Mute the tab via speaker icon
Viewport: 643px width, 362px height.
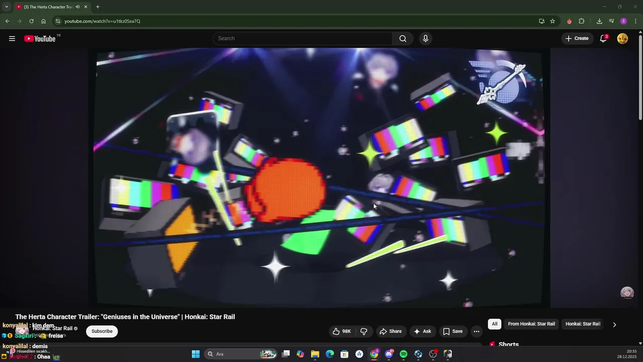(x=77, y=7)
